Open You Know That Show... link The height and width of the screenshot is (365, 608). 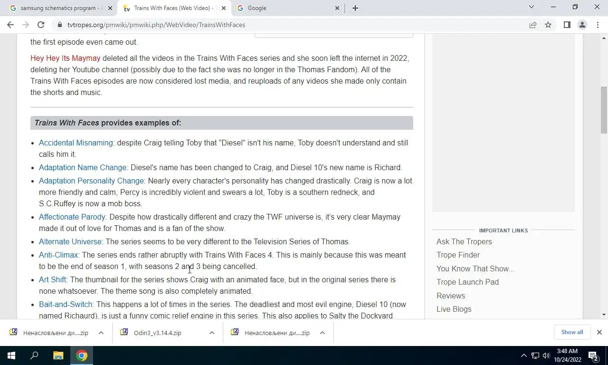(475, 269)
